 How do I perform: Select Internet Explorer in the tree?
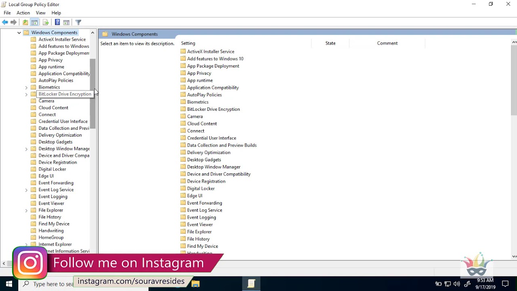[55, 244]
